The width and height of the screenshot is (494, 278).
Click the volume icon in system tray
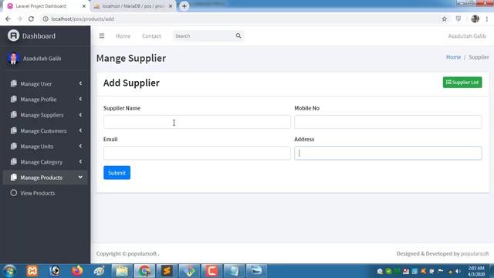pos(458,271)
